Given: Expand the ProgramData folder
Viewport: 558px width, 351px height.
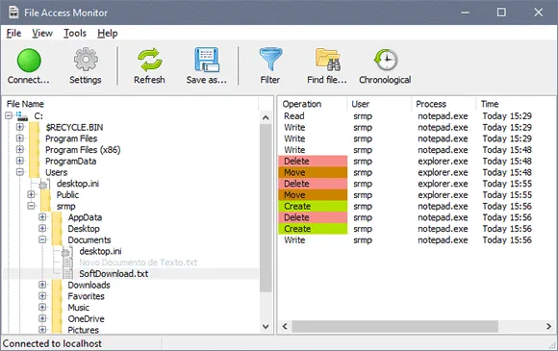Looking at the screenshot, I should [x=20, y=161].
